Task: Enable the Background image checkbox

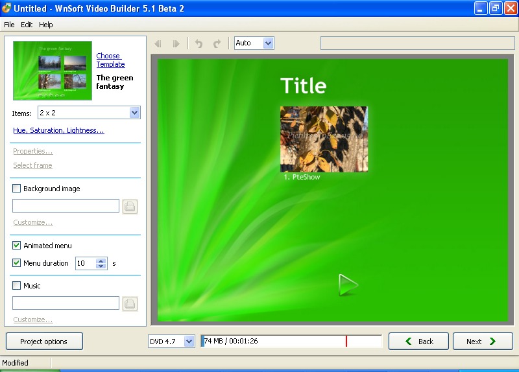Action: 17,189
